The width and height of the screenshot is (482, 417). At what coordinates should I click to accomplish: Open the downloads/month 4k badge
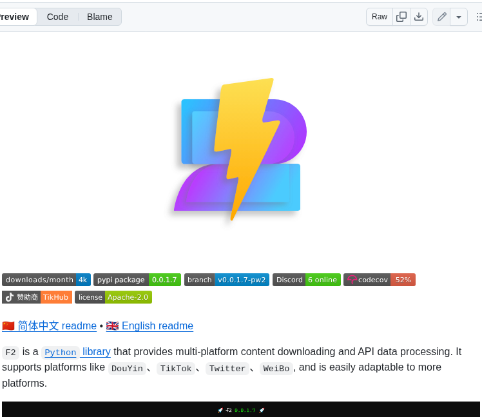pyautogui.click(x=46, y=280)
